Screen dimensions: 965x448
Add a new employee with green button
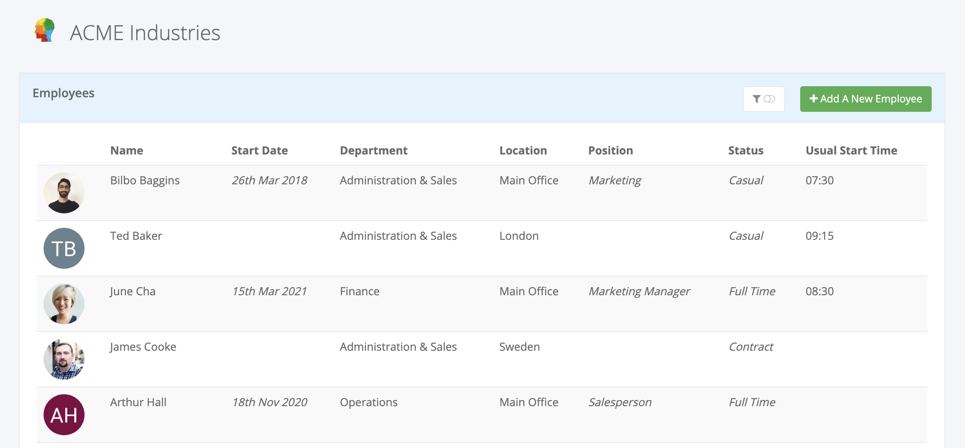click(866, 99)
